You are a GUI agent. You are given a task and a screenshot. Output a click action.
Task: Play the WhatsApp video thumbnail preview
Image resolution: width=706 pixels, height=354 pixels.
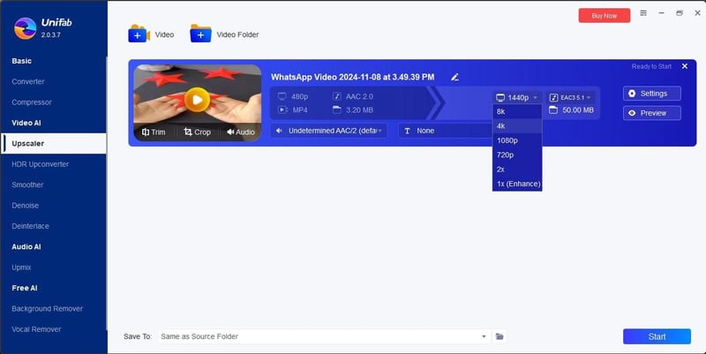point(198,98)
